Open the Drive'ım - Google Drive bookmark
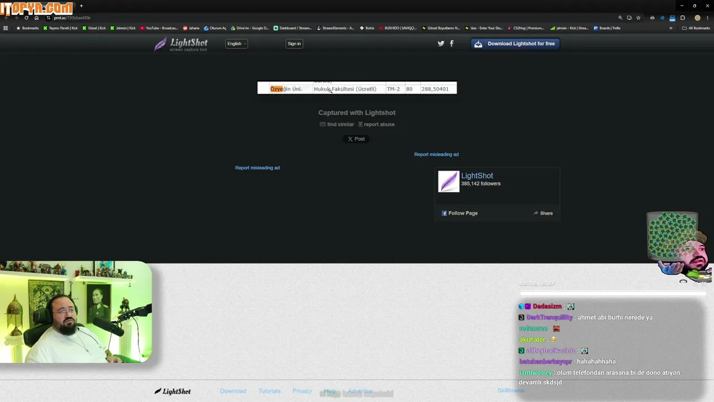This screenshot has width=714, height=402. 250,28
